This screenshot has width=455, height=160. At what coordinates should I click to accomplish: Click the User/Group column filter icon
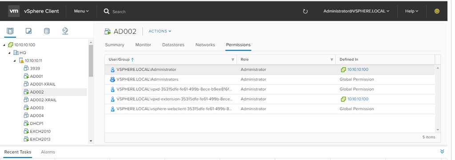click(232, 60)
